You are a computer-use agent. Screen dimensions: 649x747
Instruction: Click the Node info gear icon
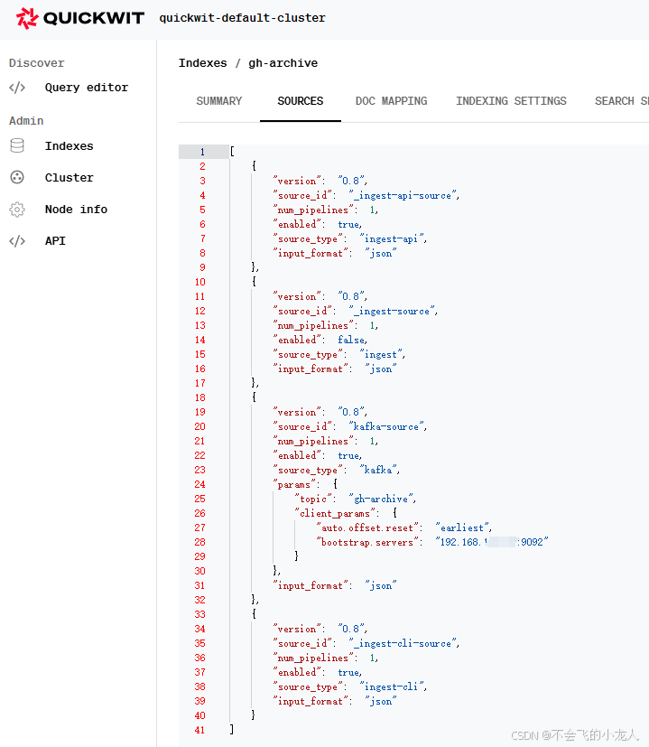pos(17,210)
